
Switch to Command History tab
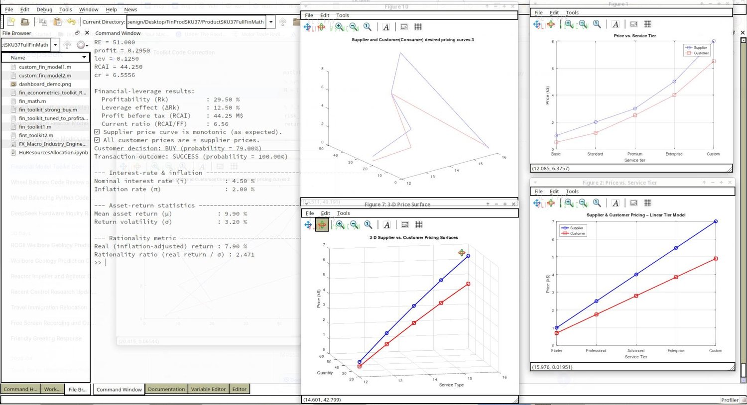click(x=20, y=389)
